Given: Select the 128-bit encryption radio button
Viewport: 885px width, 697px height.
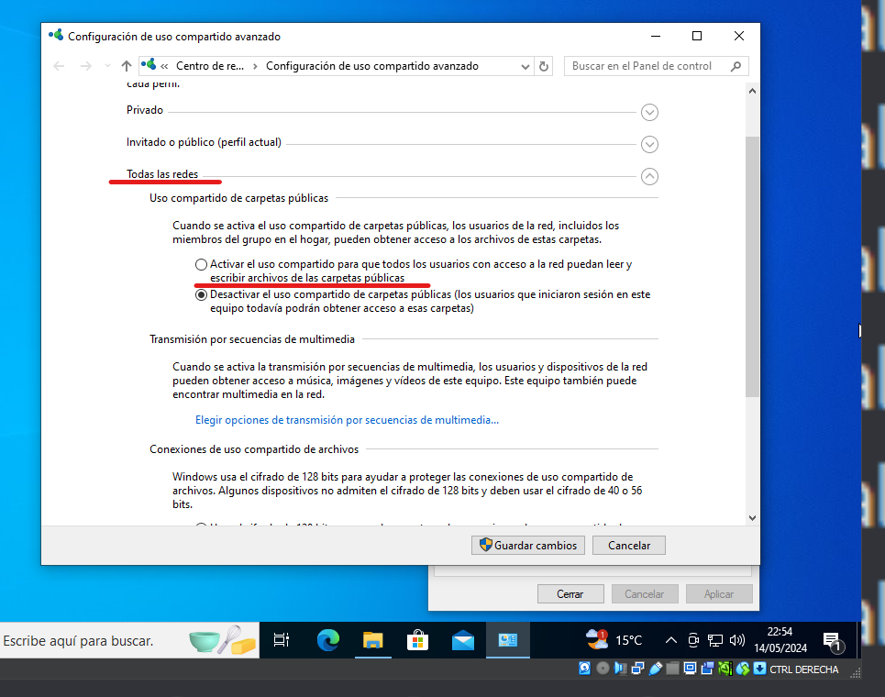Looking at the screenshot, I should 200,525.
